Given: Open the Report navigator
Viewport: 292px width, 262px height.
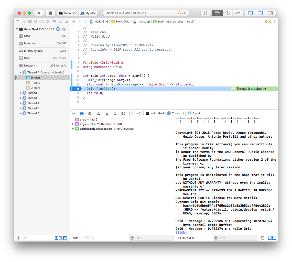Looking at the screenshot, I should (x=66, y=21).
